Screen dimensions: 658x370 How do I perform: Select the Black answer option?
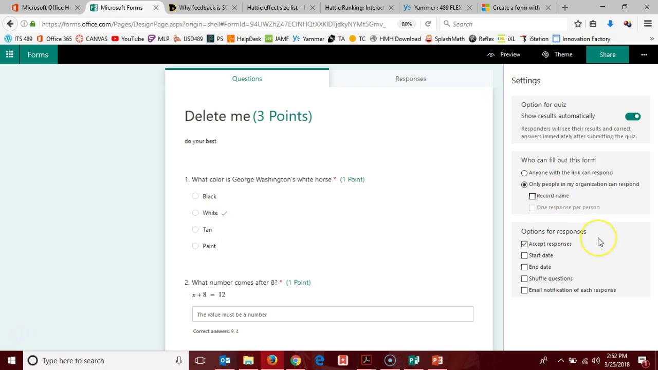click(195, 196)
